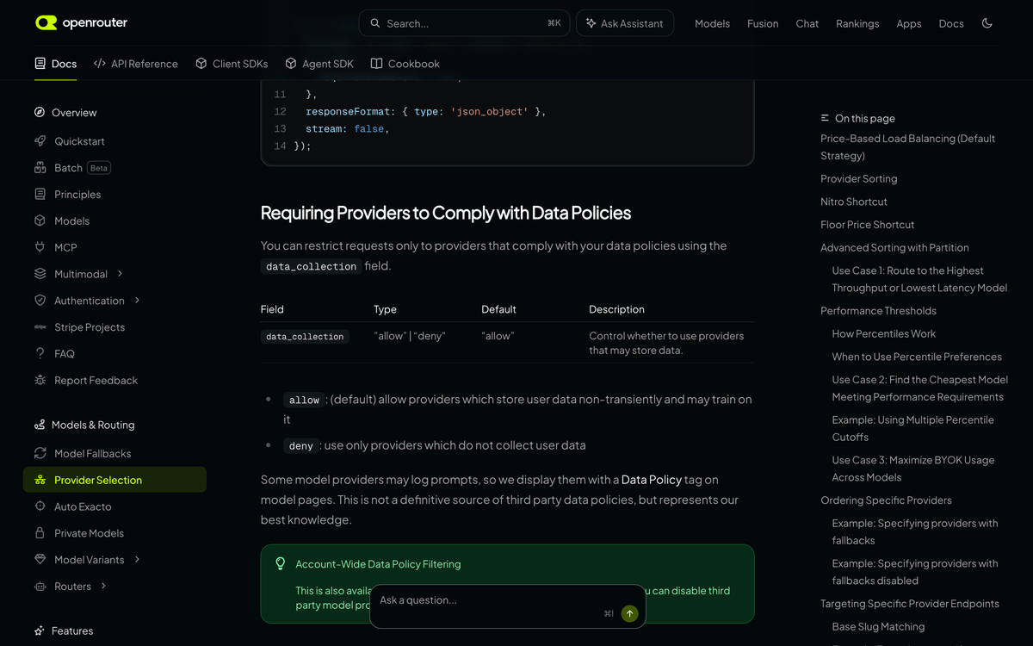Click the data_collection table cell
This screenshot has height=646, width=1033.
click(x=305, y=337)
